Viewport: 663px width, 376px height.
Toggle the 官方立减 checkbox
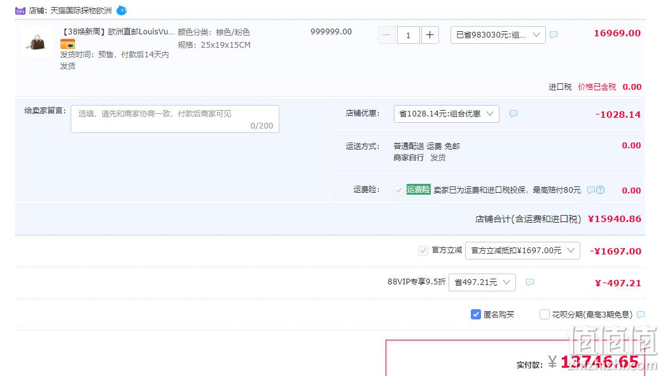[x=423, y=251]
